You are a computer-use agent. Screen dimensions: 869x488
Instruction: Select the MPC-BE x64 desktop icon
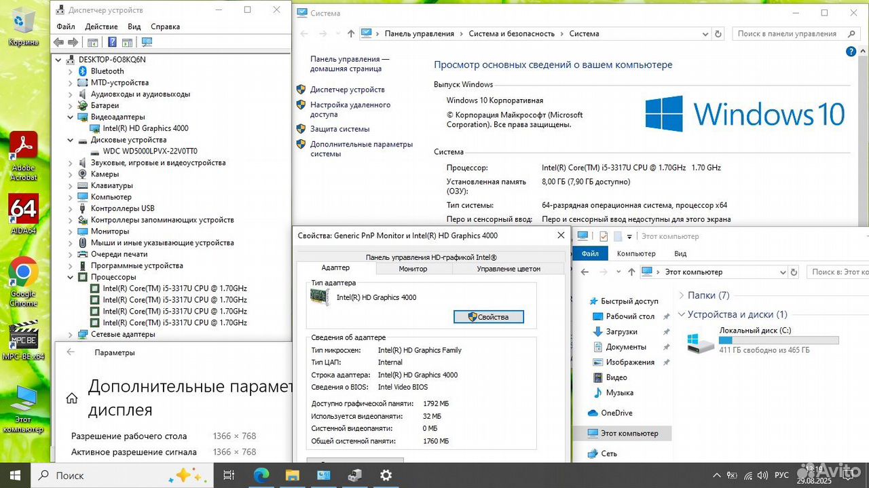[x=23, y=341]
